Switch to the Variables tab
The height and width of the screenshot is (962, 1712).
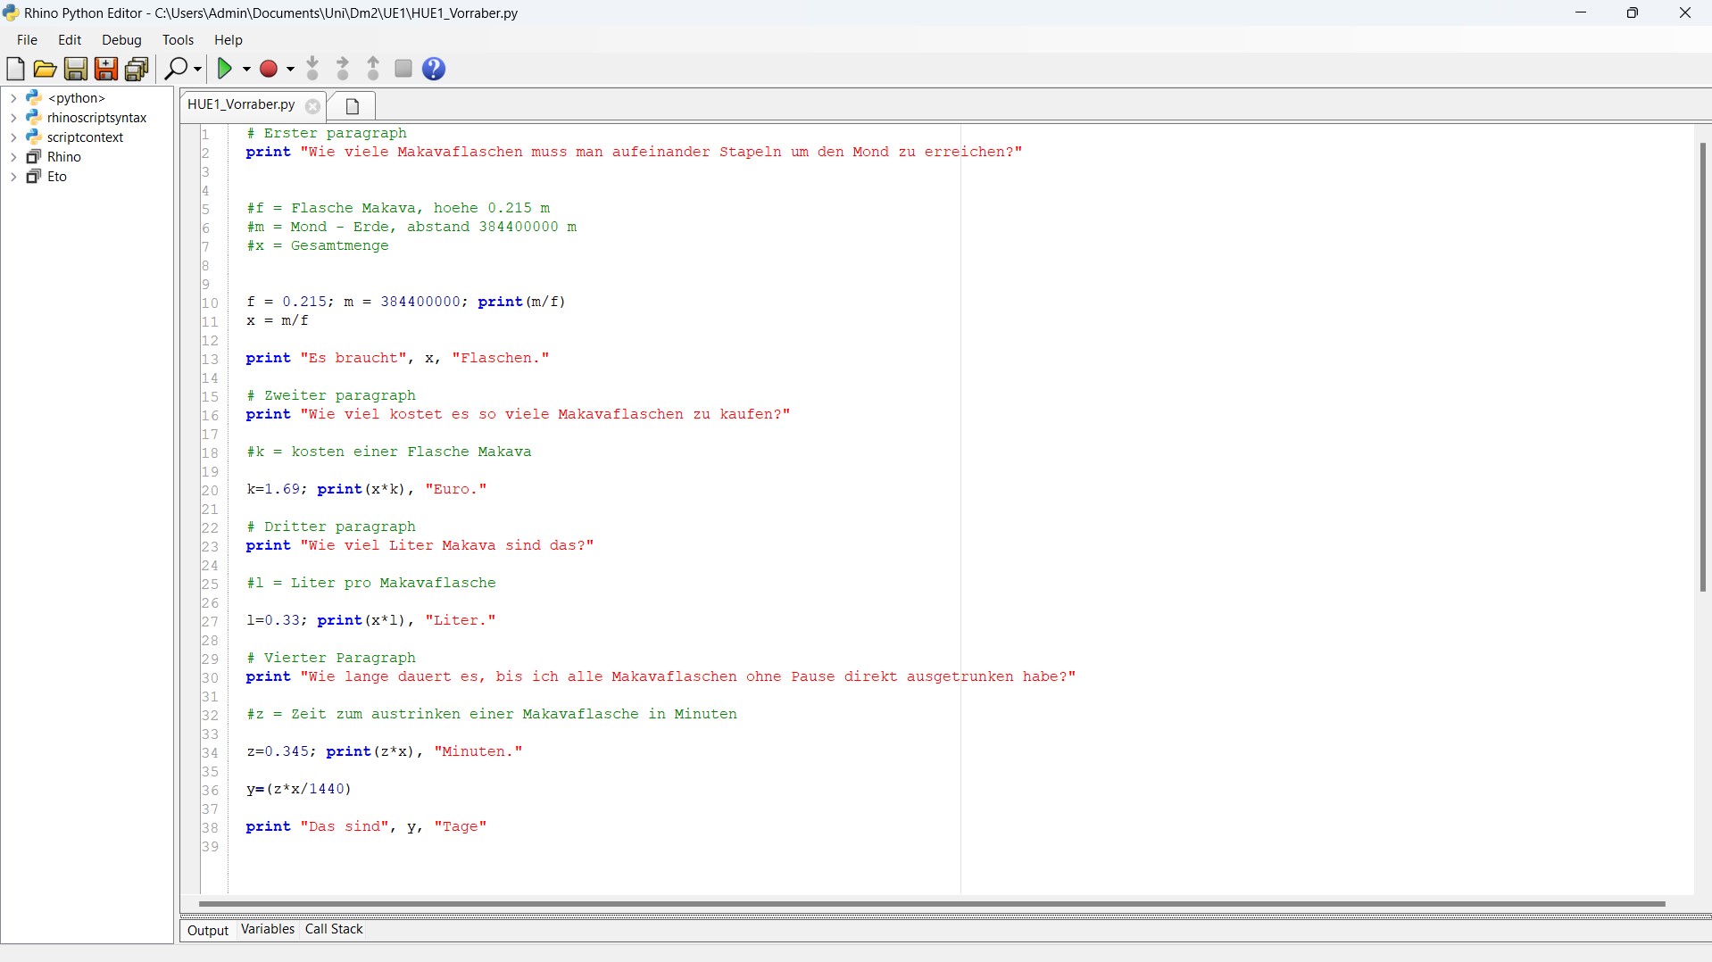(267, 929)
